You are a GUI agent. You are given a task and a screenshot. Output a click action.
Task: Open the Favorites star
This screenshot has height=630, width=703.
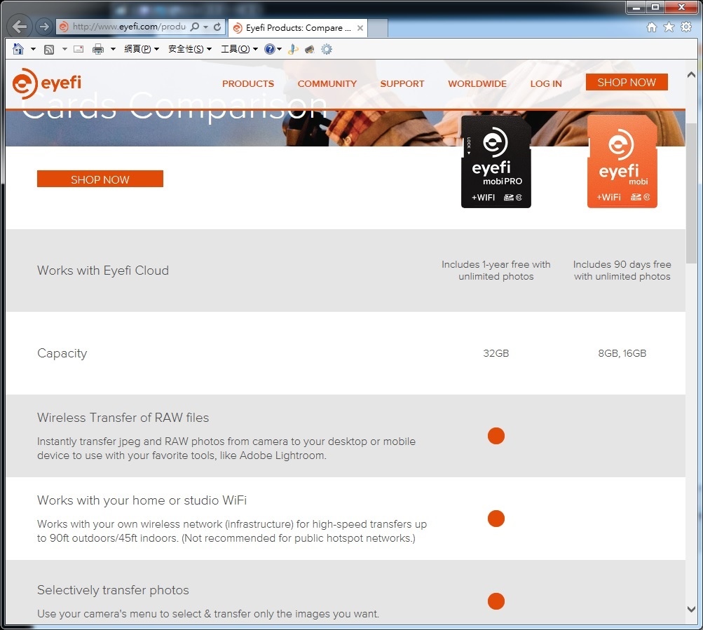(669, 27)
